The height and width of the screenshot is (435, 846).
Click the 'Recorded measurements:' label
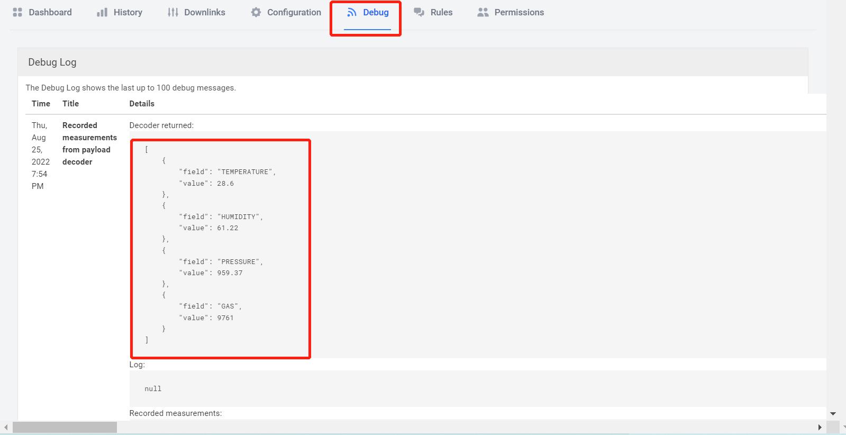tap(176, 413)
